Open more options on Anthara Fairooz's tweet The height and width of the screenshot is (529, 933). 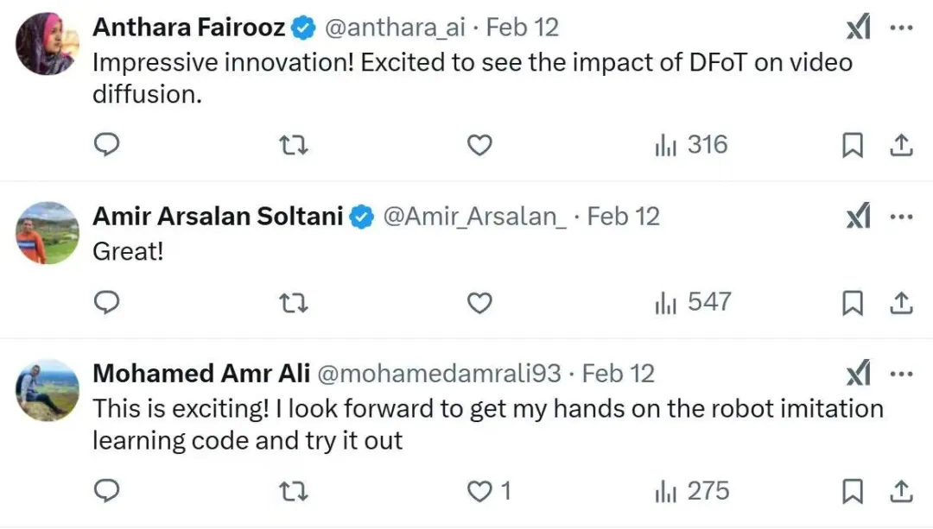tap(901, 28)
